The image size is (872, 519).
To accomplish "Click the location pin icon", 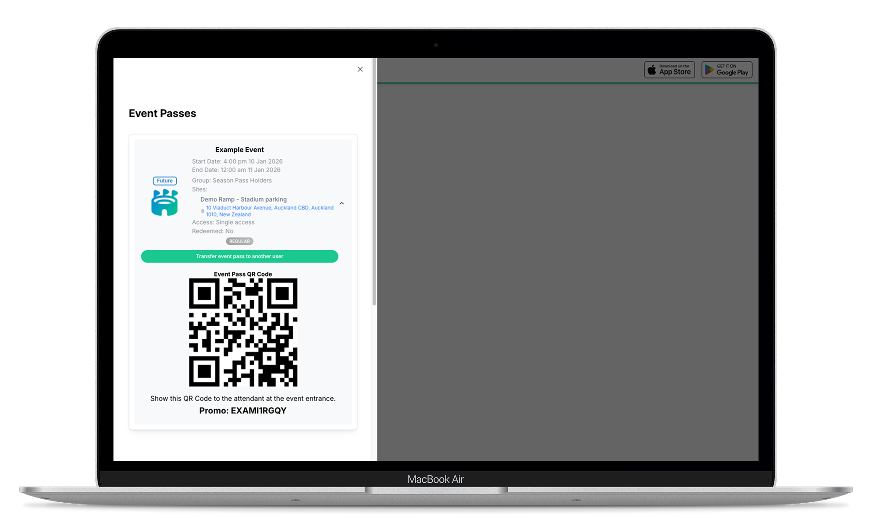I will [x=203, y=211].
